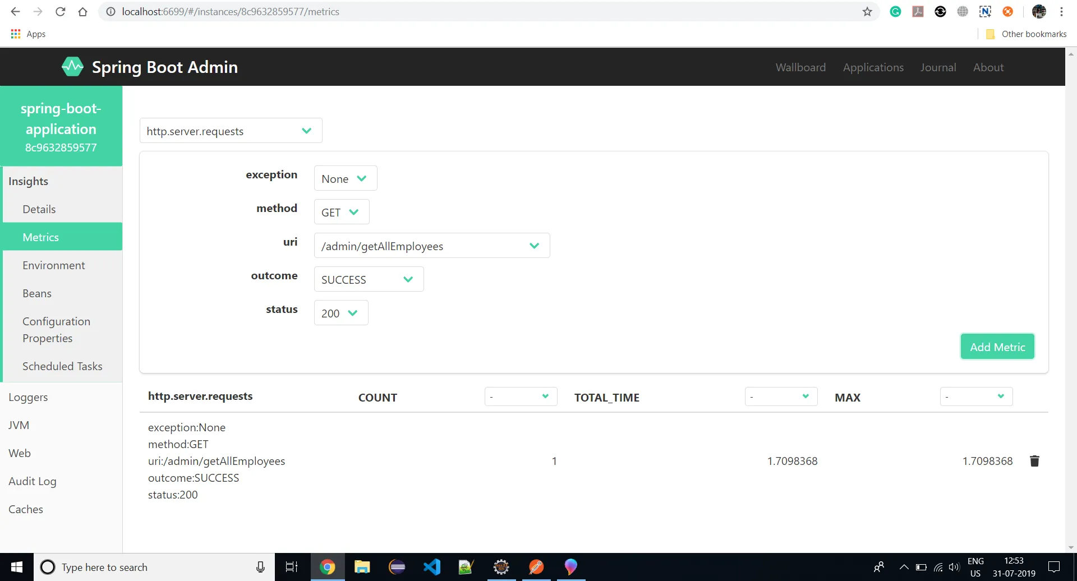This screenshot has width=1077, height=581.
Task: Click the site information icon in address bar
Action: [x=111, y=12]
